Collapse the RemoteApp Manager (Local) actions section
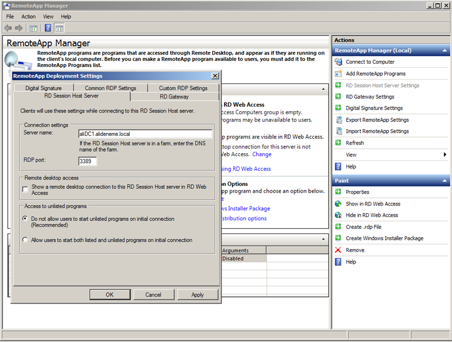452x342 pixels. 445,50
